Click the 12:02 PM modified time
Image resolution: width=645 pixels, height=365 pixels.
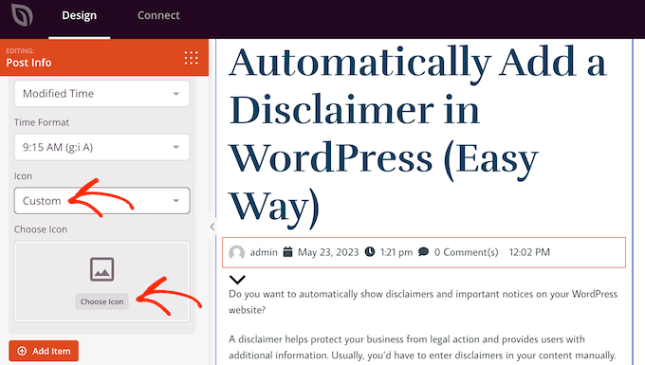529,252
